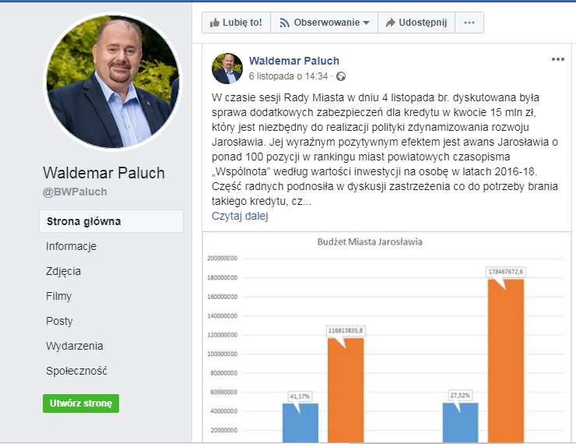Click the green Utwórz stronę button
576x444 pixels.
coord(81,403)
